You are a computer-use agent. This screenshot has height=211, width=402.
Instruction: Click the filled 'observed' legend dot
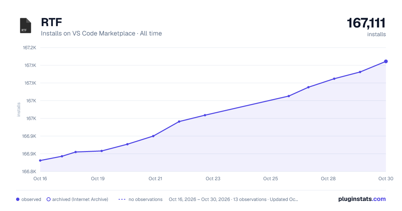tap(18, 199)
